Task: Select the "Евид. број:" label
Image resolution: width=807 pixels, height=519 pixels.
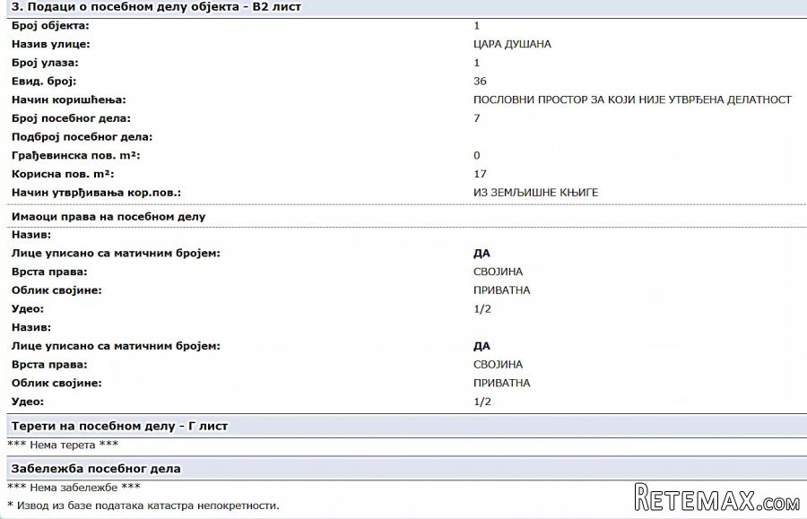Action: click(44, 82)
